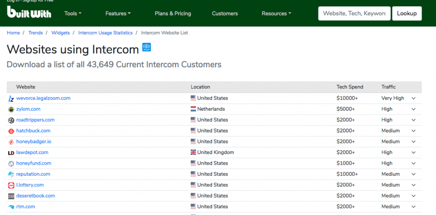The height and width of the screenshot is (215, 436).
Task: Click the honeyfund.com favicon
Action: click(x=11, y=164)
